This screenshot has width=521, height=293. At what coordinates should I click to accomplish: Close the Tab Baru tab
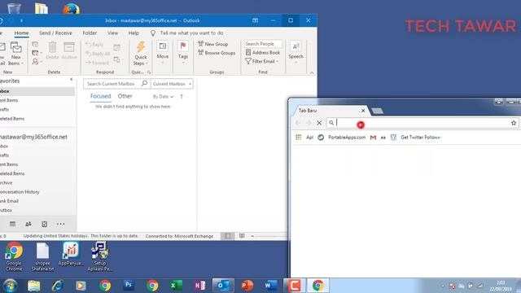tap(363, 111)
